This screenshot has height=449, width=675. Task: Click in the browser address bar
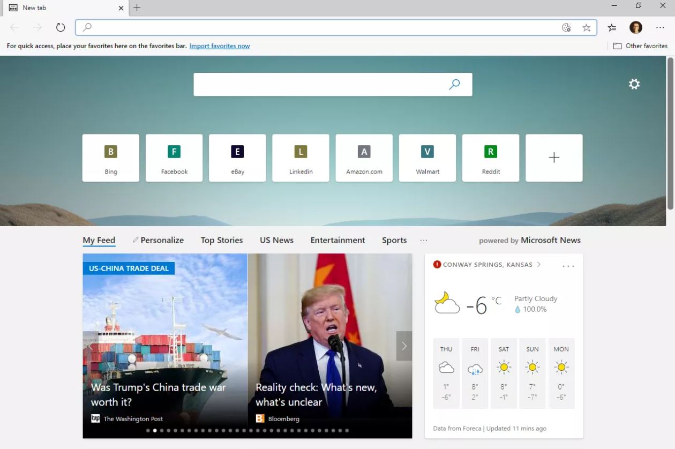[321, 27]
